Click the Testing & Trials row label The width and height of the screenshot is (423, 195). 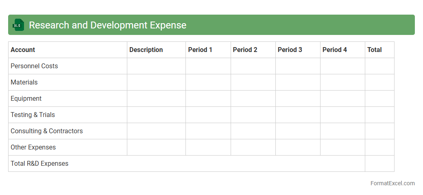point(33,115)
